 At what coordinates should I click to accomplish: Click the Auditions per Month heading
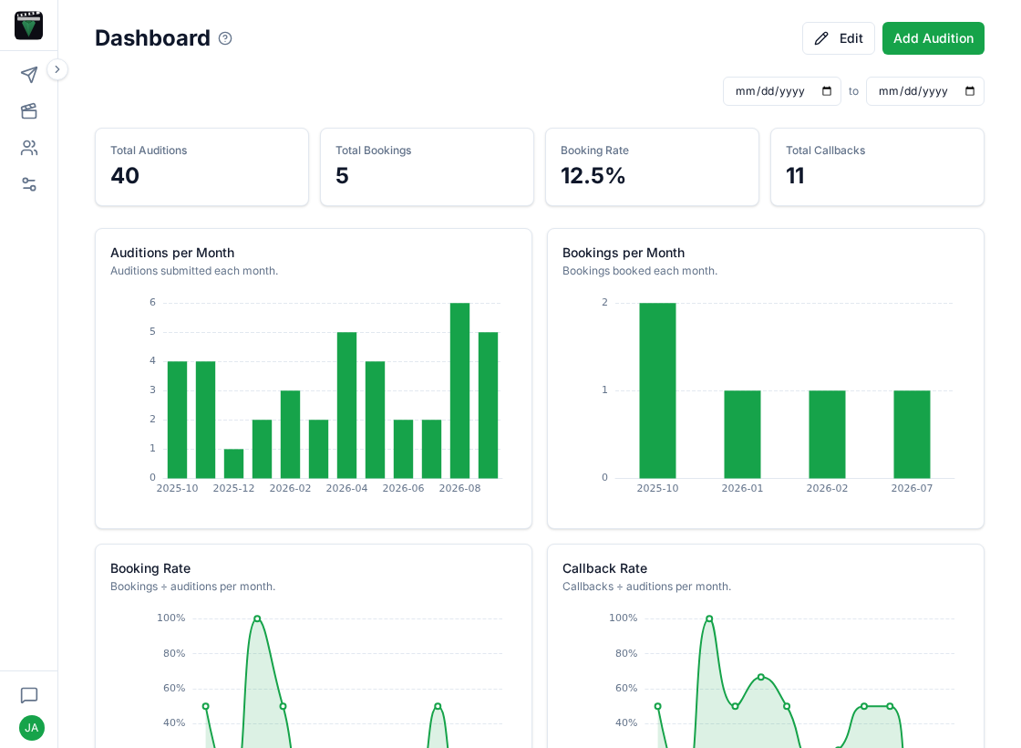[x=172, y=253]
